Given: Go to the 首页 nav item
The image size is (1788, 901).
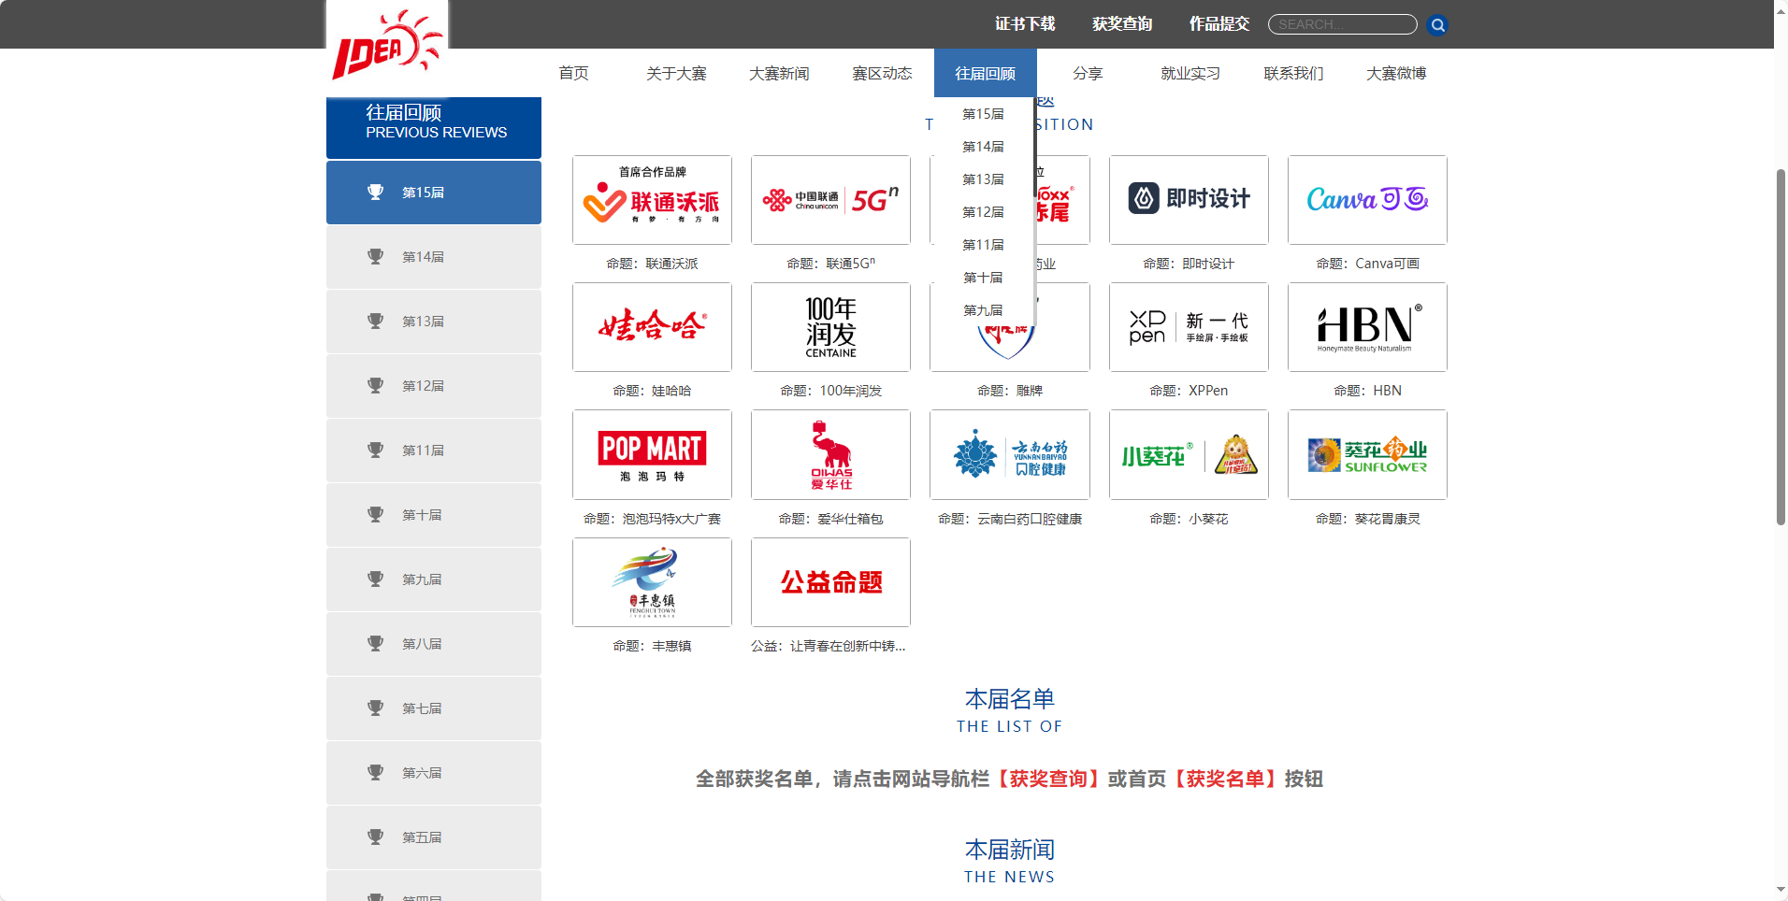Looking at the screenshot, I should (573, 73).
